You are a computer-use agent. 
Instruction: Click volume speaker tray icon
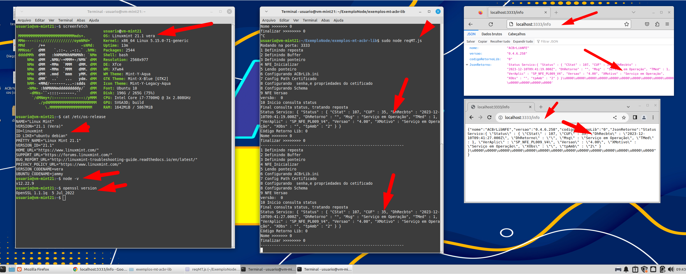671,269
